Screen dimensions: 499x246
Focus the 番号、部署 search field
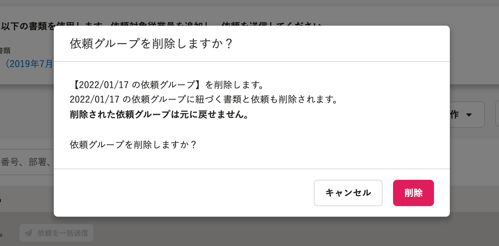[x=27, y=162]
